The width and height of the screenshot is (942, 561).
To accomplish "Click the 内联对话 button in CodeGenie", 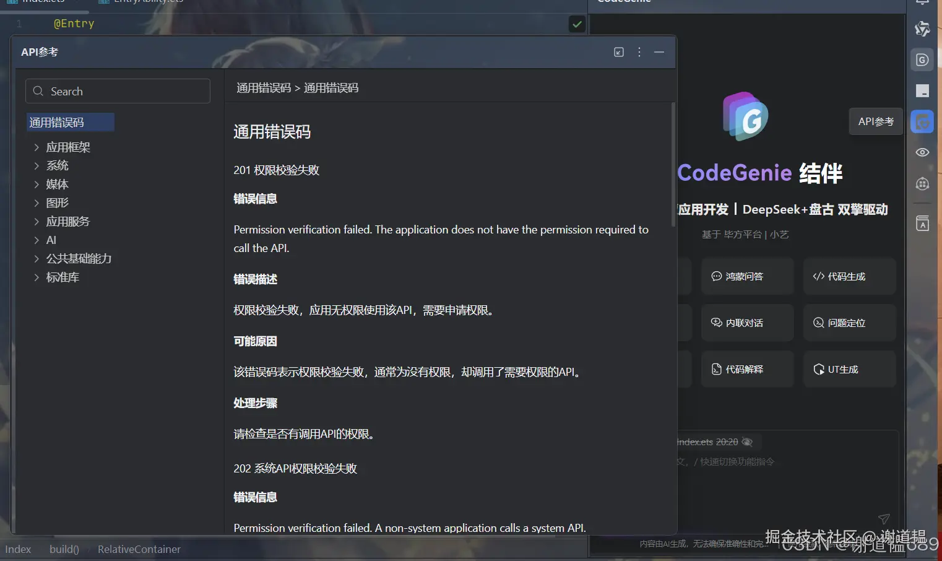I will (747, 323).
